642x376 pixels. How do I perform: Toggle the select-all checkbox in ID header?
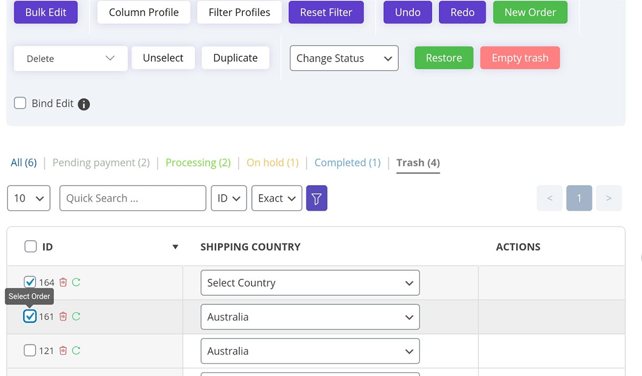tap(30, 247)
